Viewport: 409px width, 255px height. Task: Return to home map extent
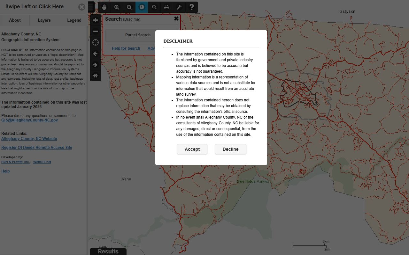tap(96, 76)
